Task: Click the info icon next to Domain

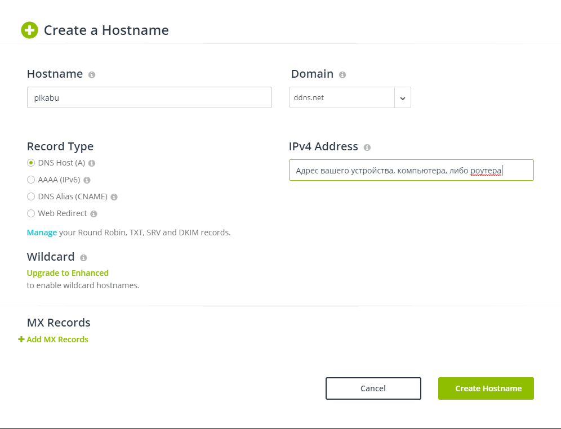Action: tap(342, 75)
